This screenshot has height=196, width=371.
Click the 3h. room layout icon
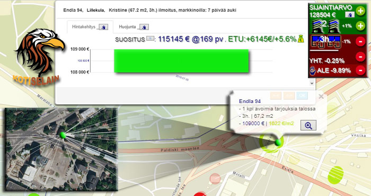[325, 41]
